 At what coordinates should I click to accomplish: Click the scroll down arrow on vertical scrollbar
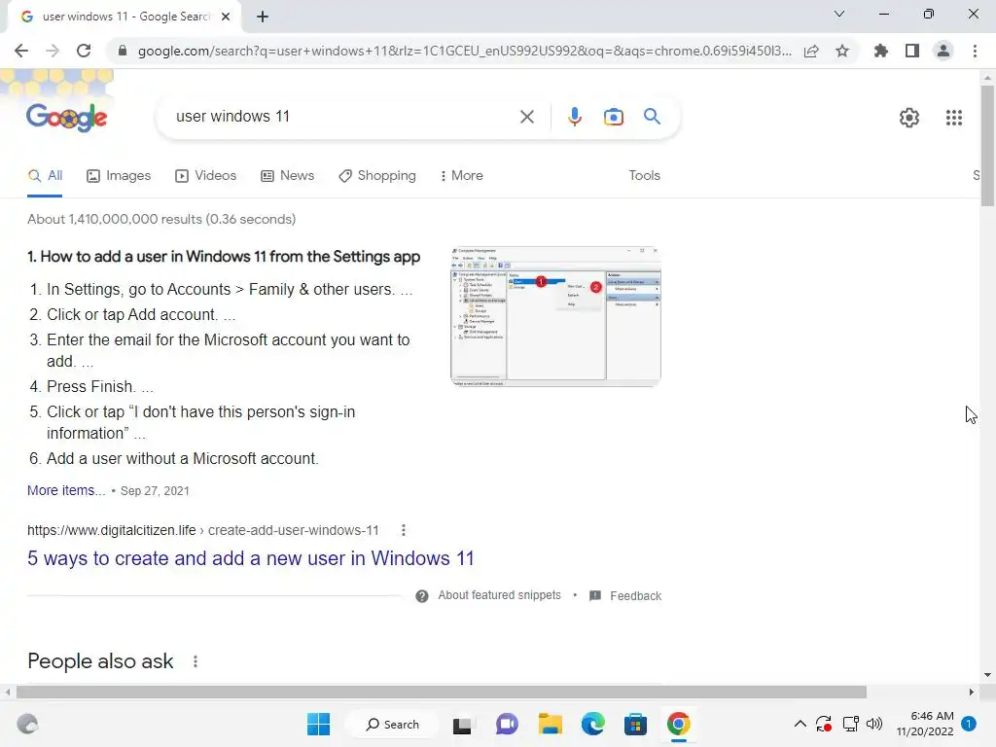click(987, 675)
